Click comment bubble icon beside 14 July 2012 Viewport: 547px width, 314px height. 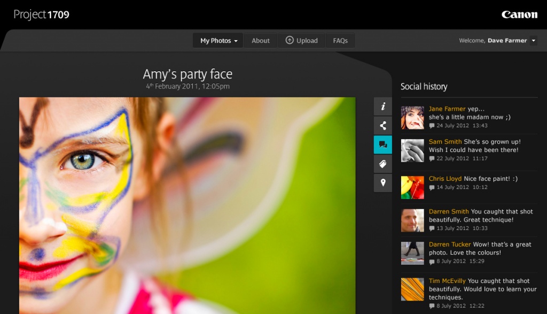tap(432, 188)
